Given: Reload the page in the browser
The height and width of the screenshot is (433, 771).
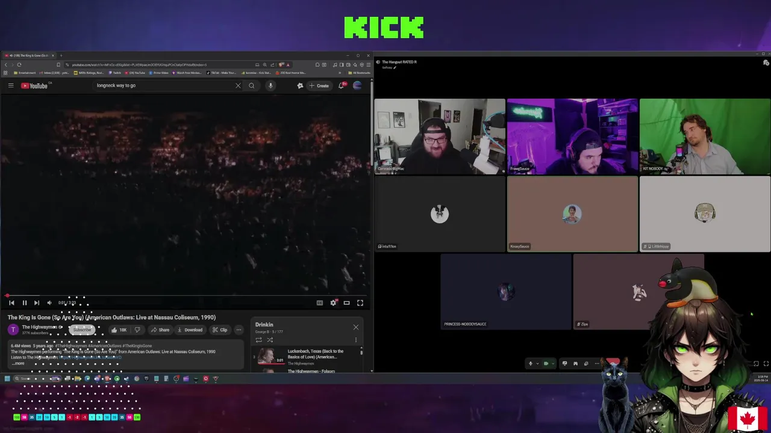Looking at the screenshot, I should click(x=19, y=64).
